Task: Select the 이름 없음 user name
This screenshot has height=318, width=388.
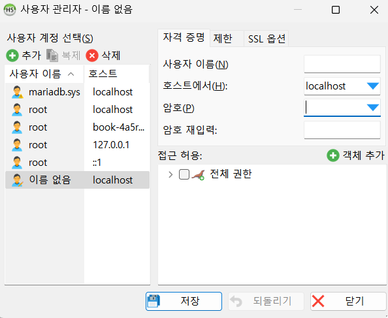Action: [x=50, y=180]
